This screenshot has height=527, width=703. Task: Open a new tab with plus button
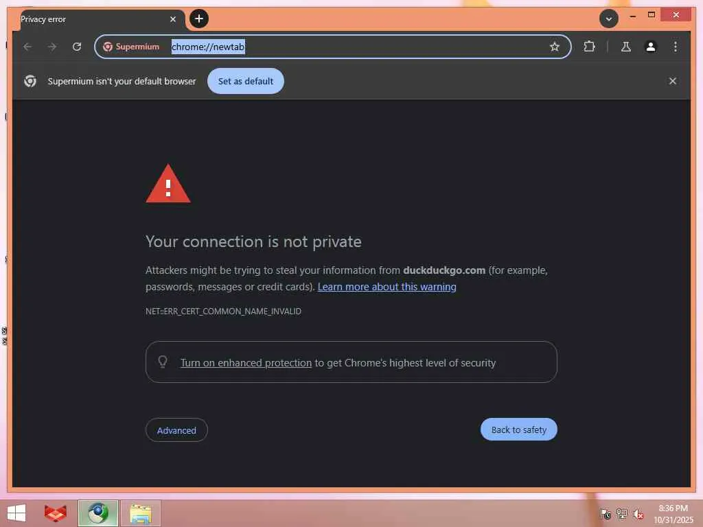point(199,19)
